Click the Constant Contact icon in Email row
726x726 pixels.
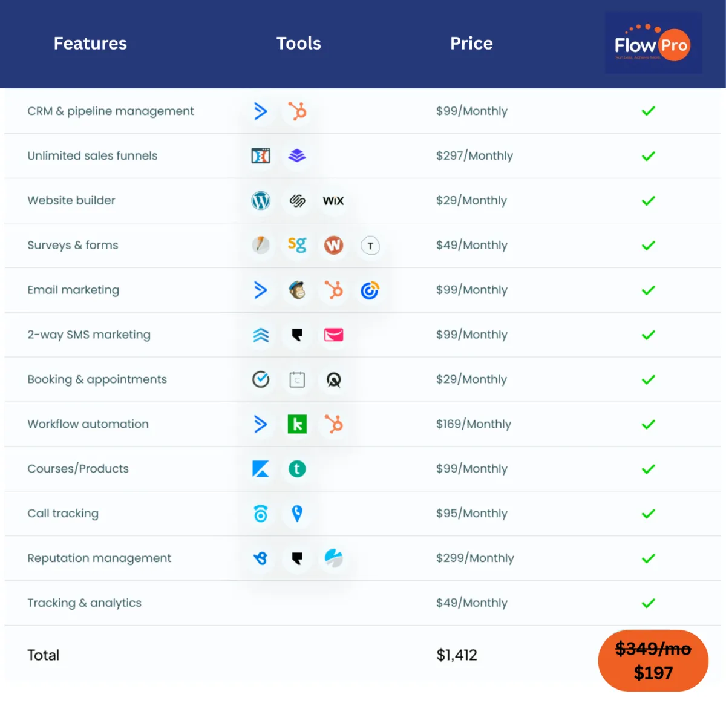370,290
